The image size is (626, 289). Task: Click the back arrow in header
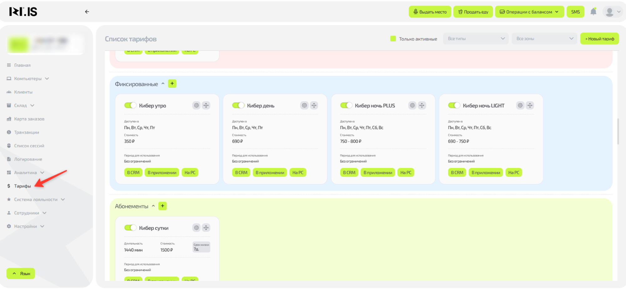click(87, 12)
